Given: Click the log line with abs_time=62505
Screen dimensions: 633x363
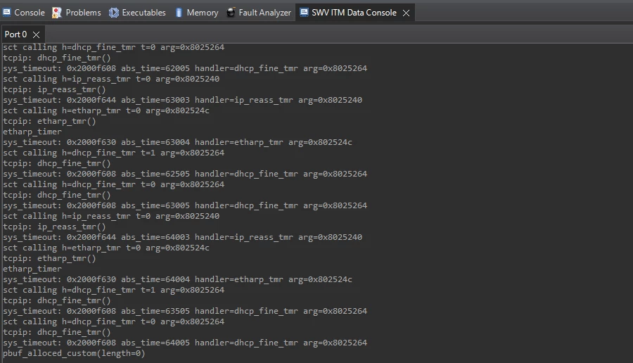Looking at the screenshot, I should click(185, 174).
